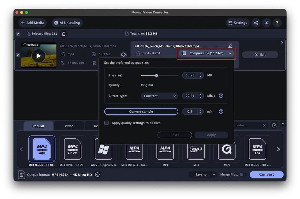This screenshot has width=300, height=199.
Task: Click file size value field 55,25
Action: tap(190, 75)
